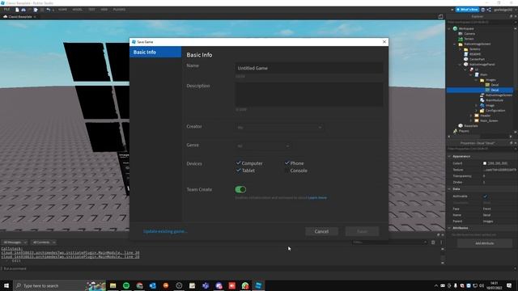Click the undo arrow icon in the toolbar
The width and height of the screenshot is (518, 291).
click(49, 10)
